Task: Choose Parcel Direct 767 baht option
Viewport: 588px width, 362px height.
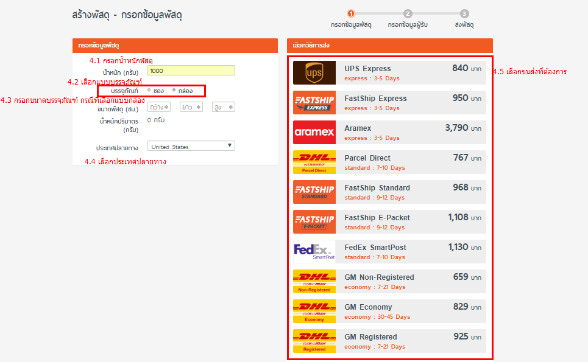Action: 389,162
